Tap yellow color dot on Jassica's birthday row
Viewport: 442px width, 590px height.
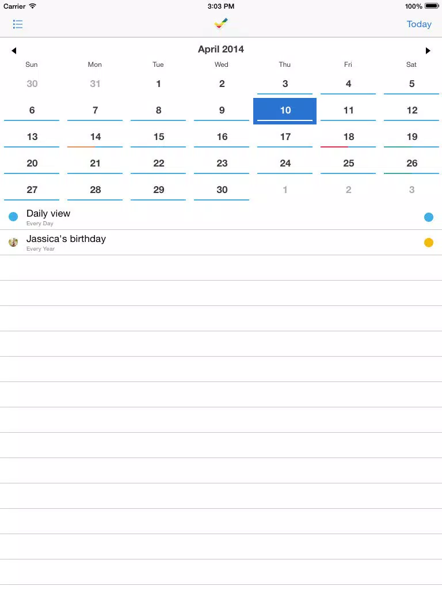tap(428, 243)
